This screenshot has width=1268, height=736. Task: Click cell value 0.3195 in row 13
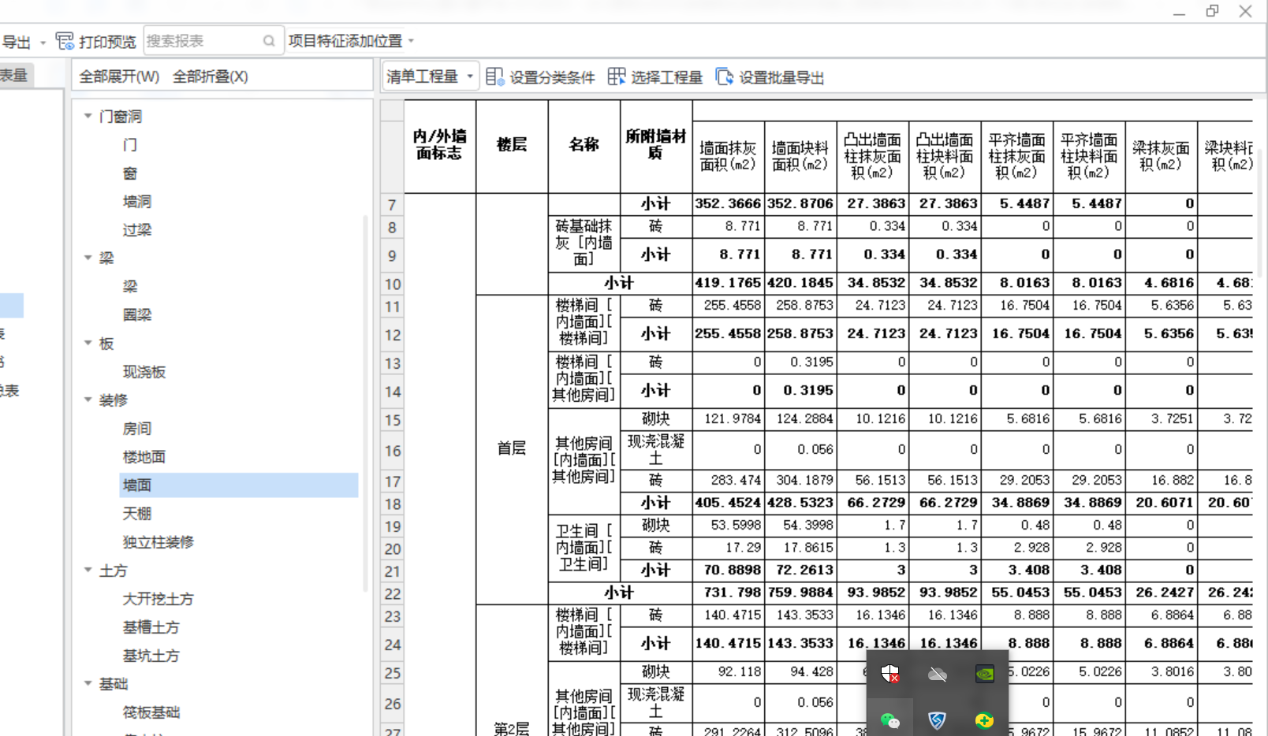coord(800,362)
